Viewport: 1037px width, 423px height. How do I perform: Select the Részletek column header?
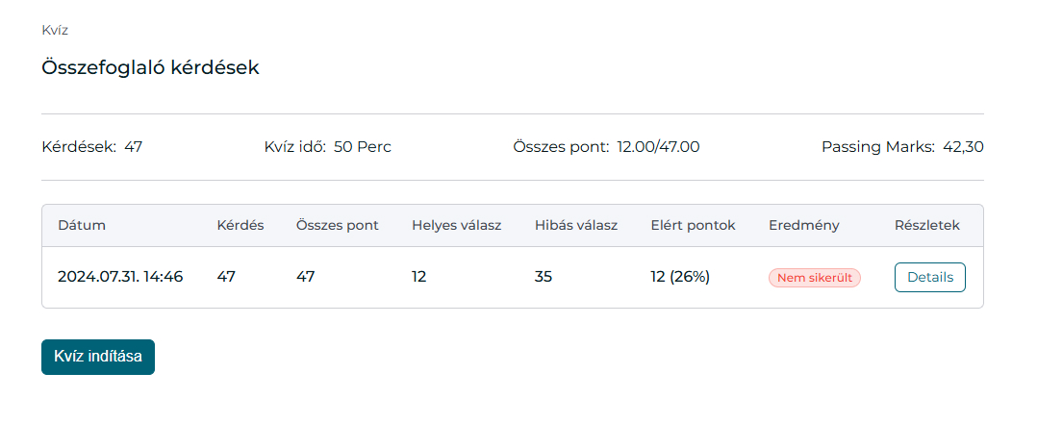[926, 225]
